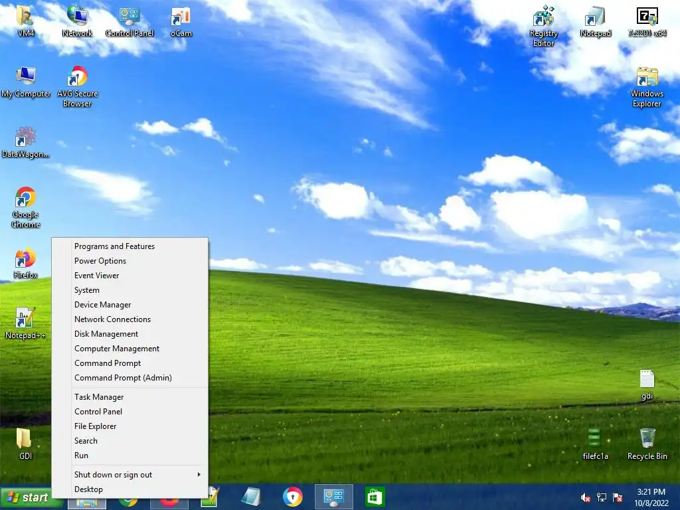Click the muted volume tray icon

[x=585, y=497]
